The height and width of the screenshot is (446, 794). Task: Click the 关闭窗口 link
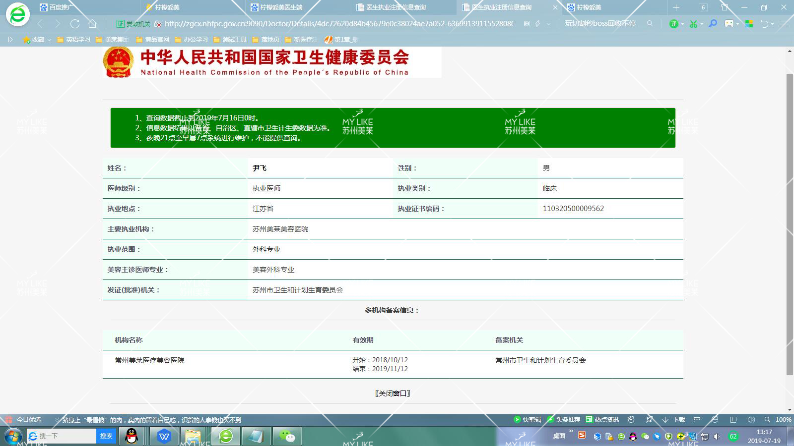(393, 393)
